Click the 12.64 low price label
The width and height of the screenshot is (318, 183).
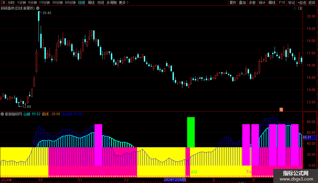coord(26,107)
